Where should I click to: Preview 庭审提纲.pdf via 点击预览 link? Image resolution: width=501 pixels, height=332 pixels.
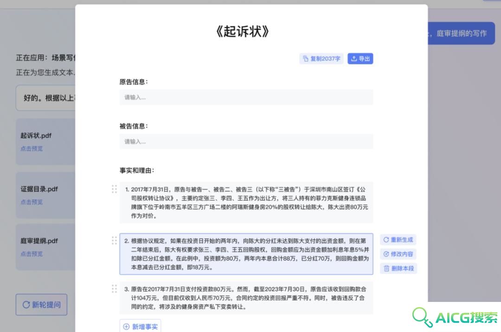pyautogui.click(x=32, y=254)
